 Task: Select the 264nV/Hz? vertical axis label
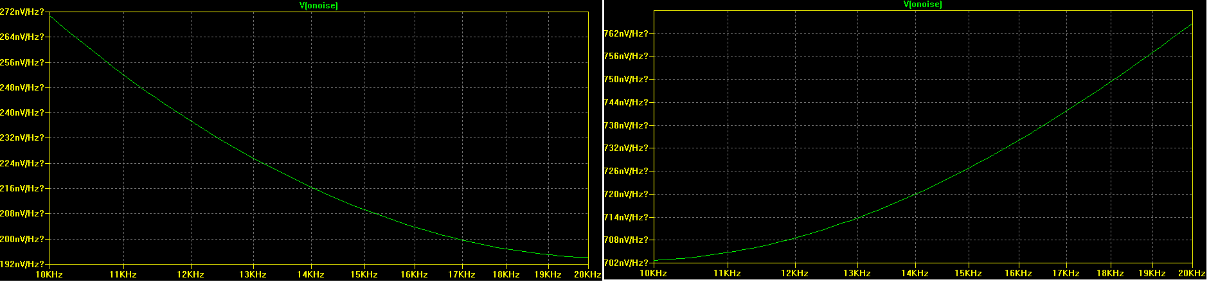[22, 37]
